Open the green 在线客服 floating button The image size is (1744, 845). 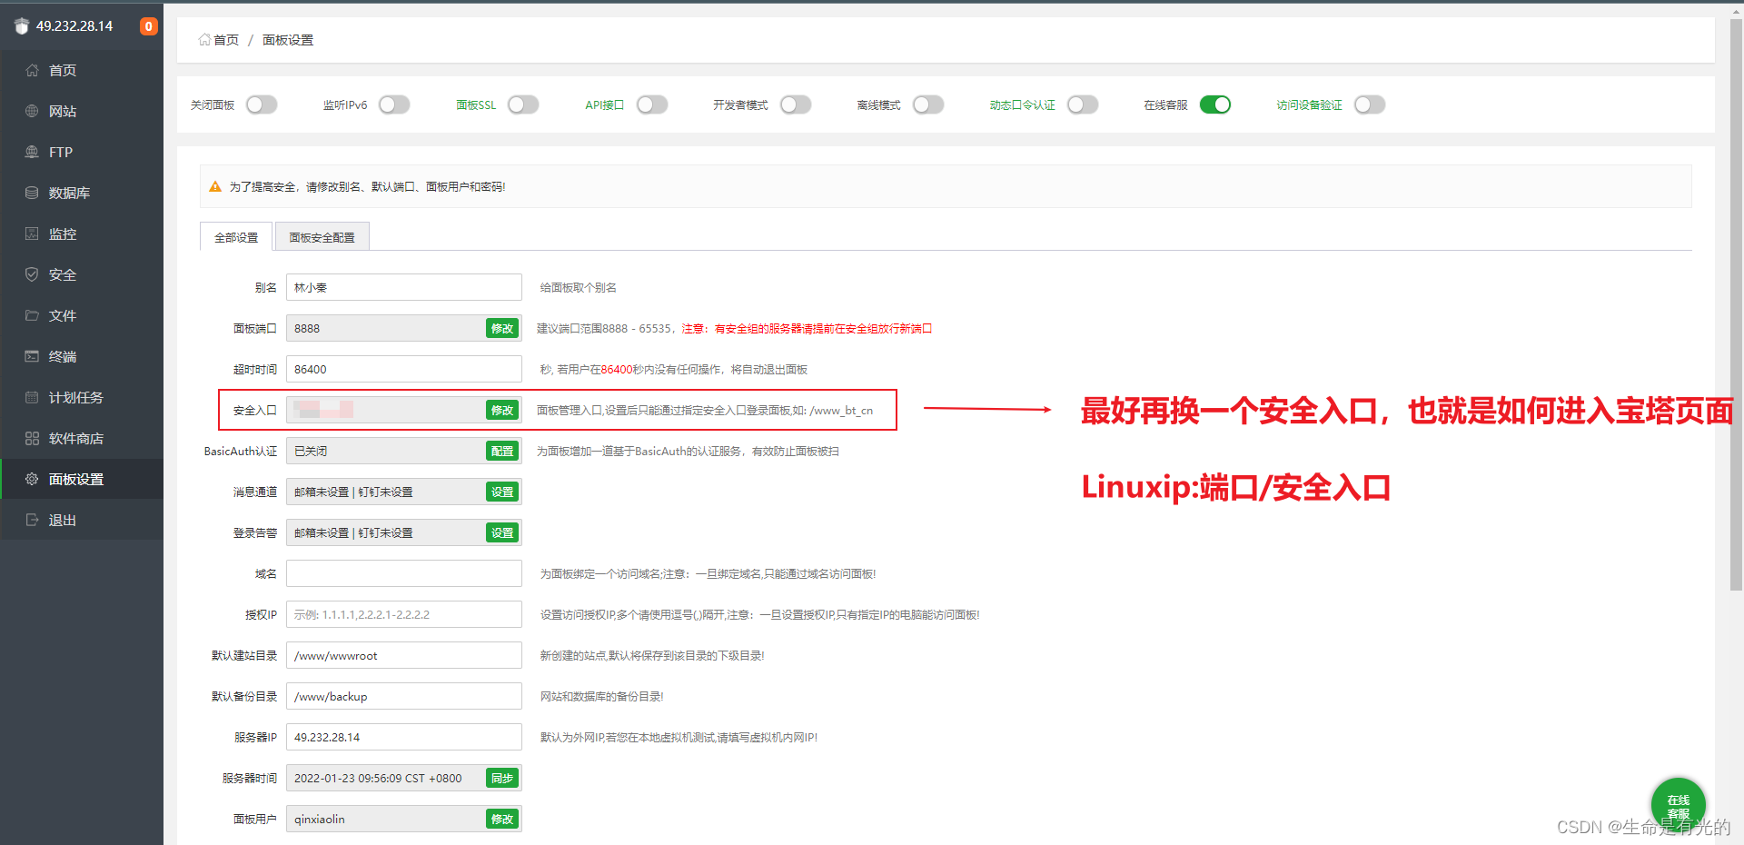pyautogui.click(x=1678, y=805)
